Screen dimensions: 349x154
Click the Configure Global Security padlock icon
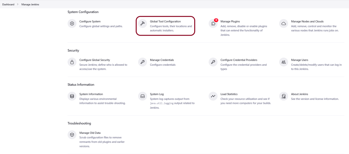tap(72, 62)
